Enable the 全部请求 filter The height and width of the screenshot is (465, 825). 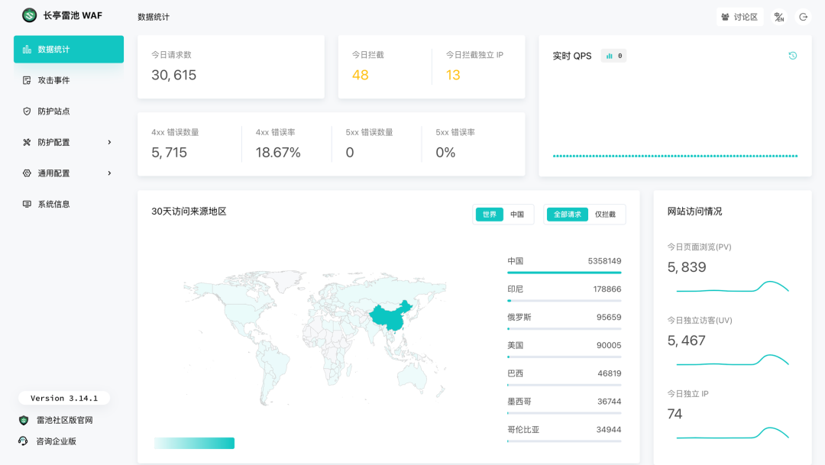pos(566,215)
